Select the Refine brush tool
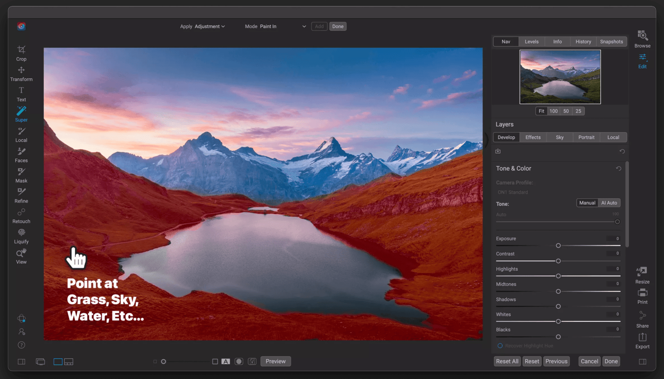The height and width of the screenshot is (379, 664). point(21,195)
